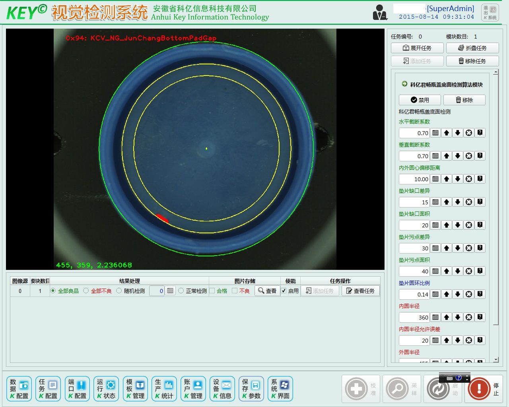
Task: Click the 校准 calibrate plus button
Action: coord(361,389)
